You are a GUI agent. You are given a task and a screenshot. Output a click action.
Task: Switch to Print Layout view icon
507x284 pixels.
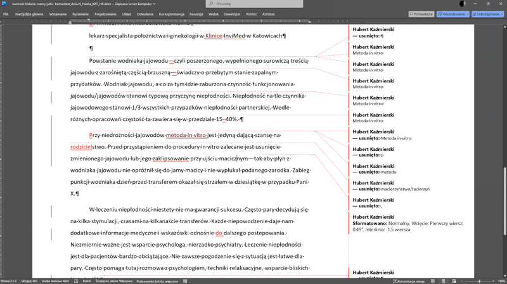pos(444,281)
